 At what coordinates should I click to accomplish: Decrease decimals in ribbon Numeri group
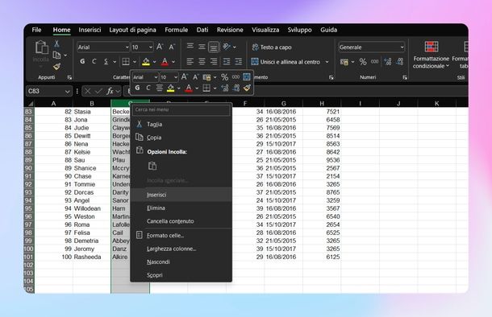pyautogui.click(x=399, y=62)
